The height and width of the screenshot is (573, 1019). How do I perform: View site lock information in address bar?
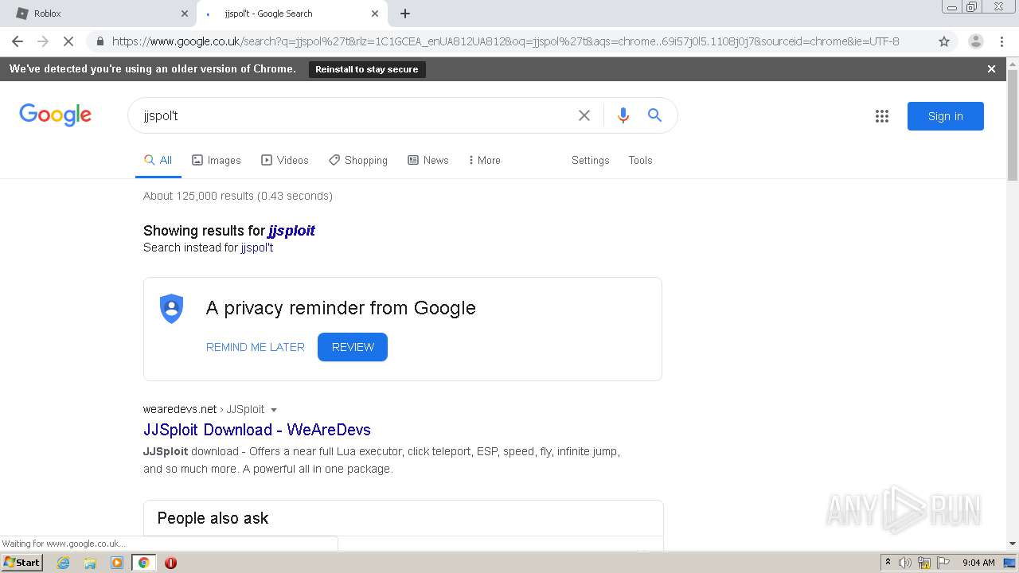[x=100, y=41]
